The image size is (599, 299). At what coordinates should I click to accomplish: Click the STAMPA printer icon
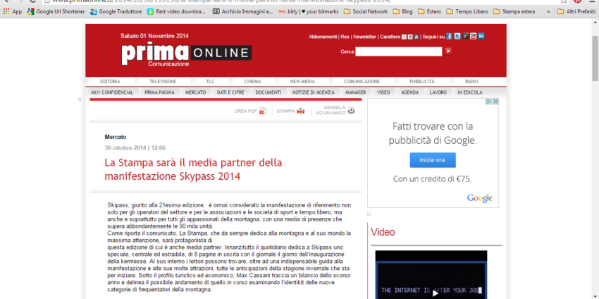301,111
